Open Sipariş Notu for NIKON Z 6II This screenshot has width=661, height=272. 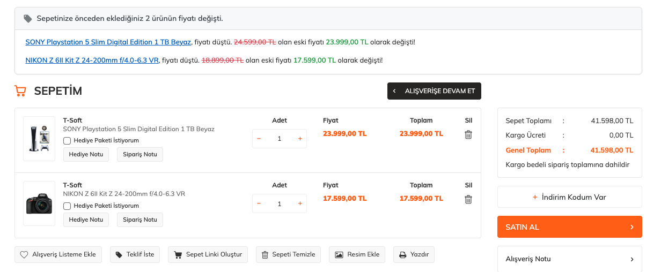pyautogui.click(x=140, y=220)
